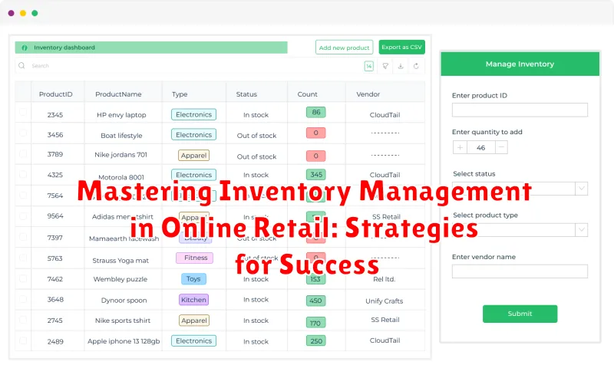
Task: Check the box for Nike jordans 701 row
Action: (23, 156)
